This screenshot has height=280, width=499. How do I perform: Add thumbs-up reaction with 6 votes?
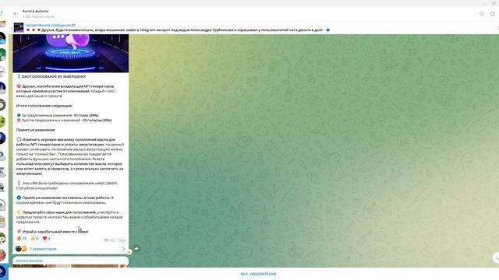pyautogui.click(x=34, y=239)
